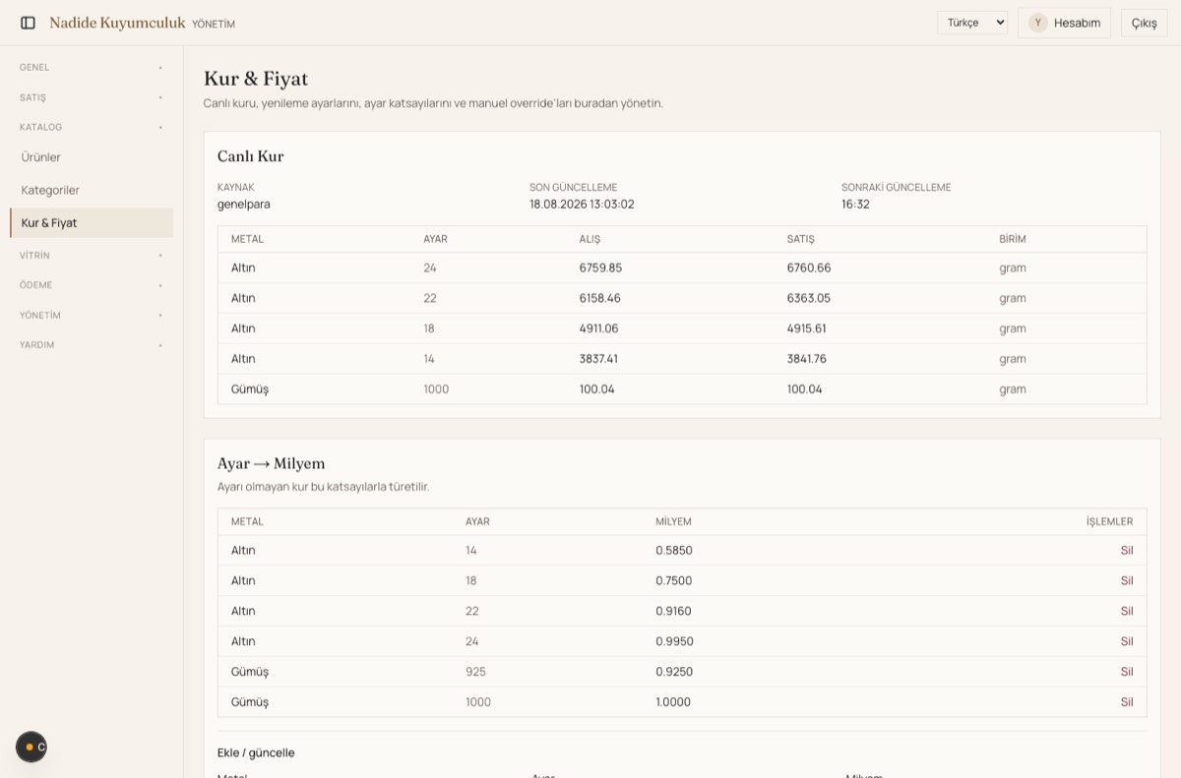
Task: Open the Hesabım account button
Action: pos(1064,23)
